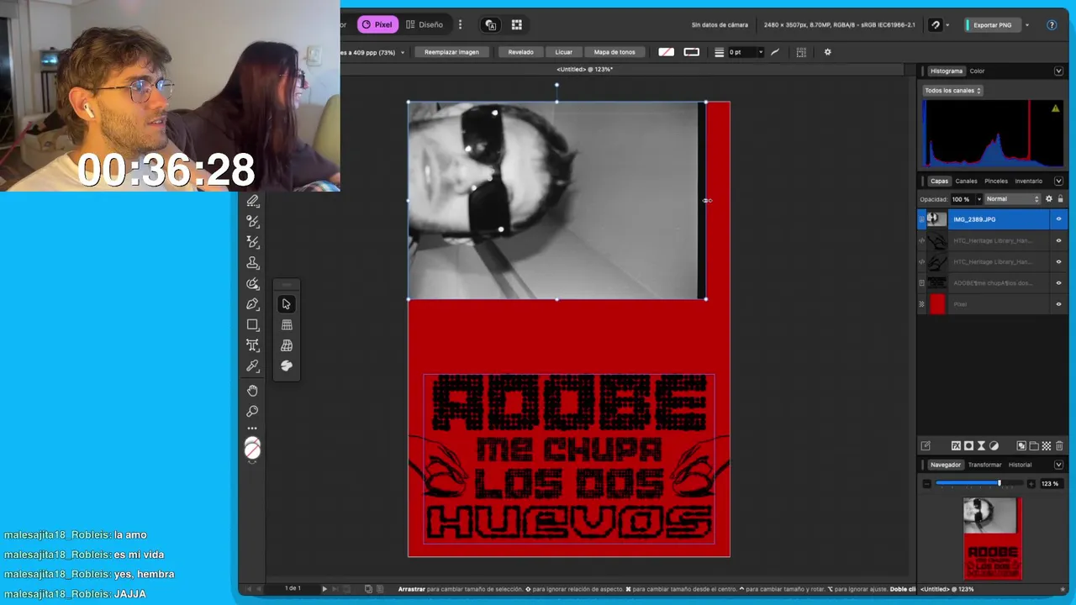Click the Licuar button
This screenshot has height=605, width=1076.
pos(563,52)
